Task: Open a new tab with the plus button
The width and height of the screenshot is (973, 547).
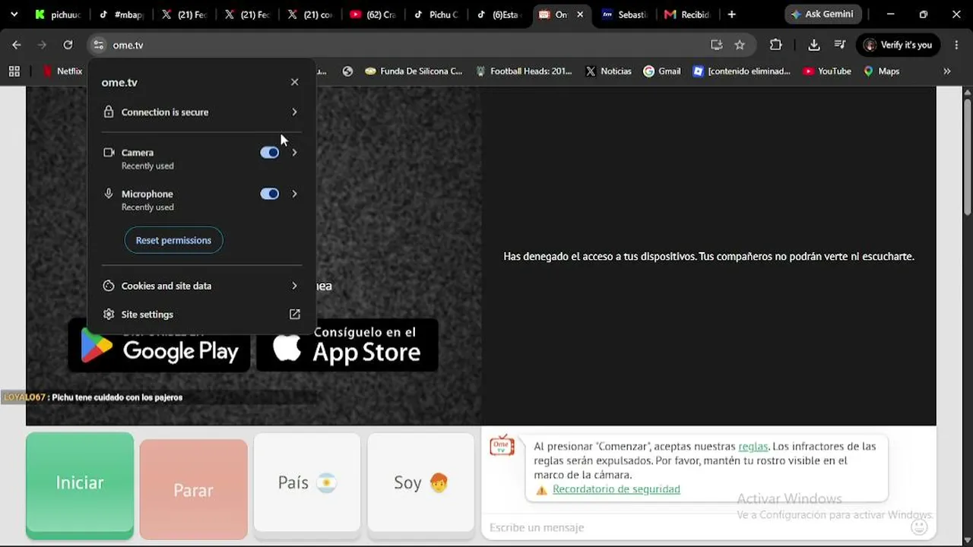Action: [731, 14]
